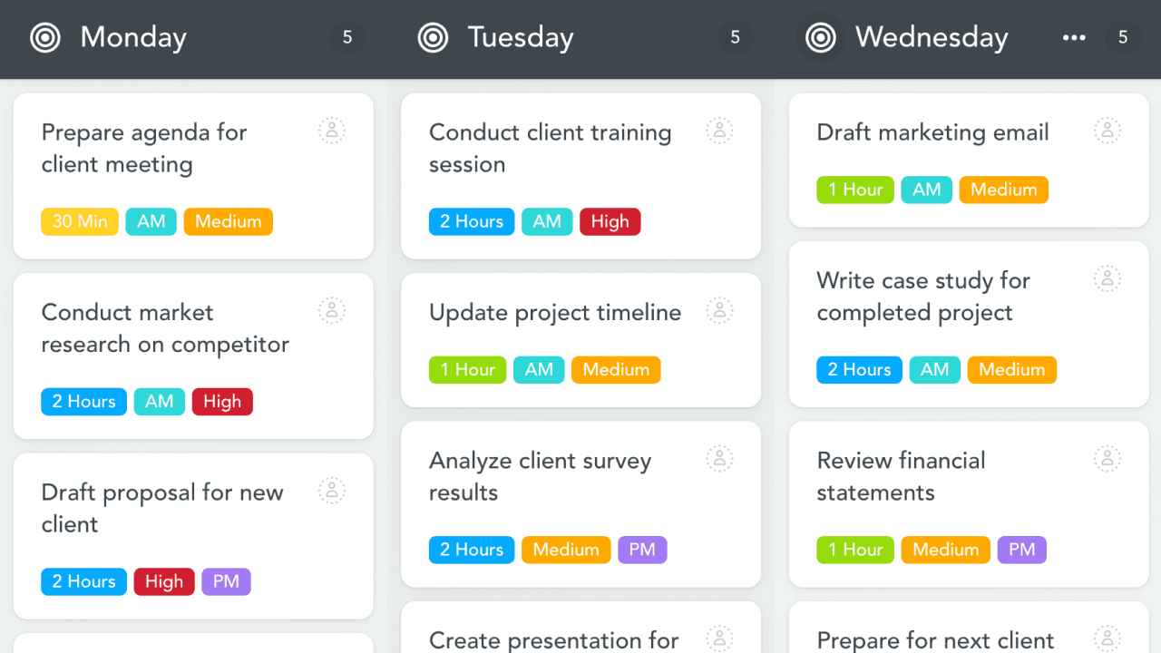1161x653 pixels.
Task: Click the Monday task count badge
Action: point(346,37)
